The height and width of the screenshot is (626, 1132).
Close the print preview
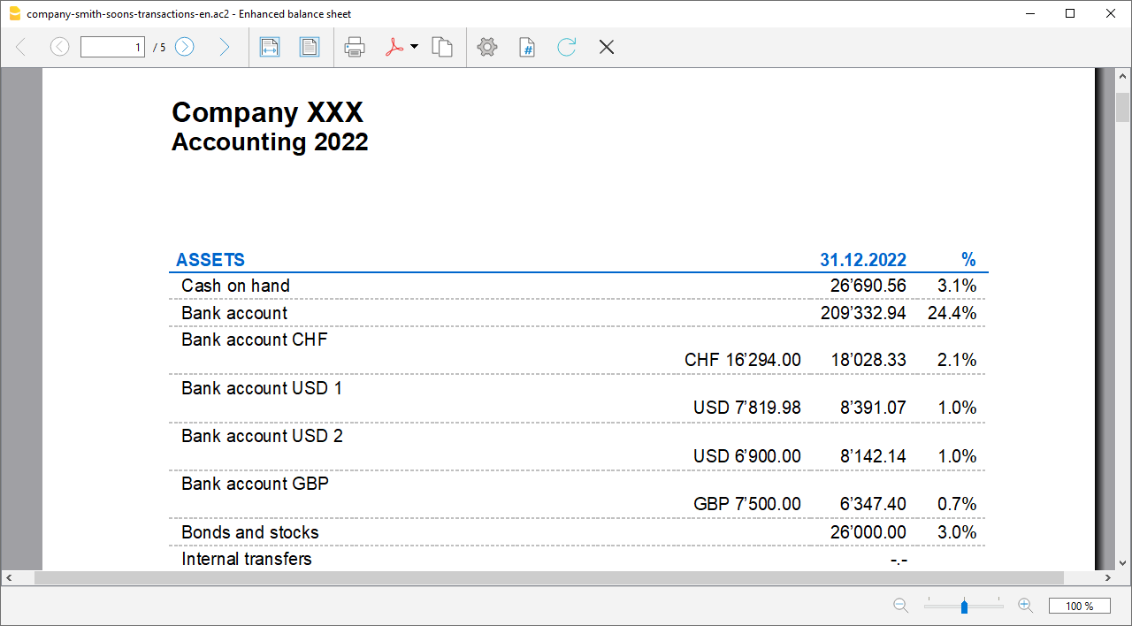(606, 47)
